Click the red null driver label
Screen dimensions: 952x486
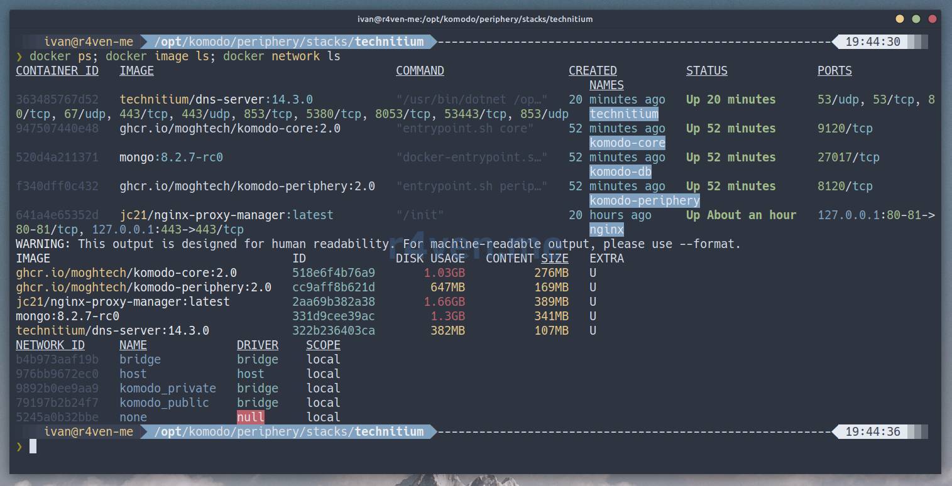point(250,418)
